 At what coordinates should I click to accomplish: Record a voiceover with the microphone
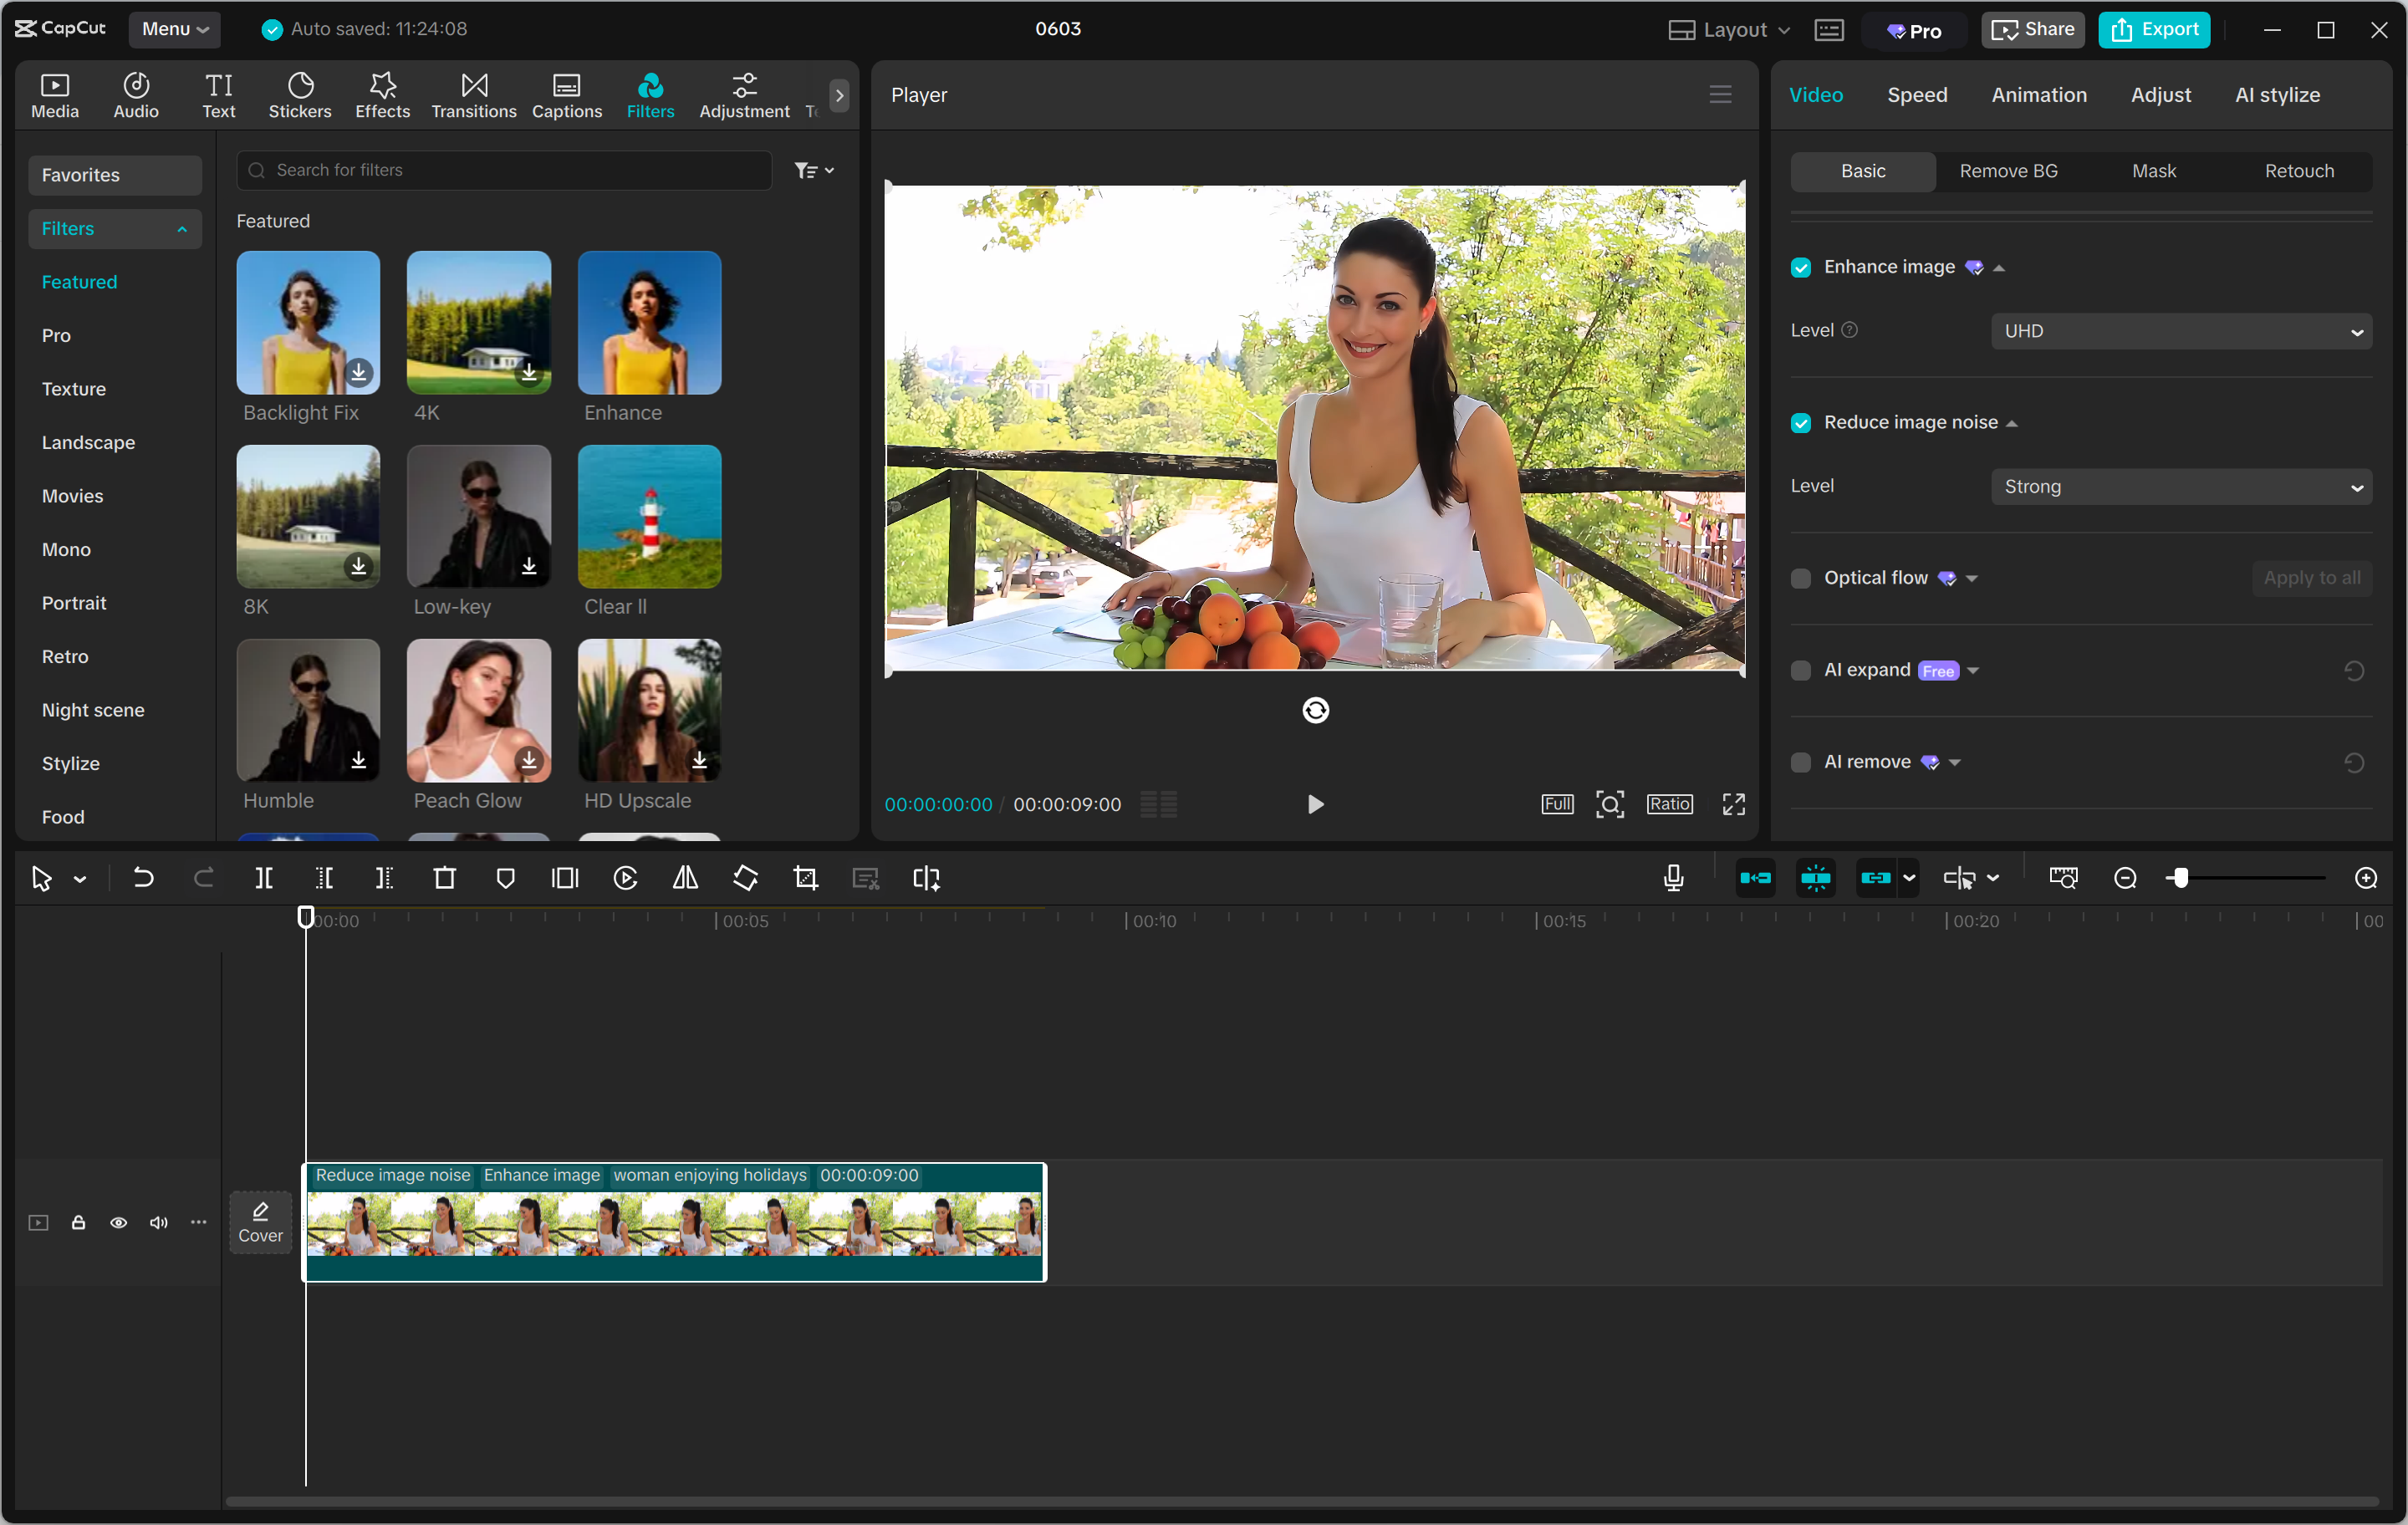[x=1673, y=878]
